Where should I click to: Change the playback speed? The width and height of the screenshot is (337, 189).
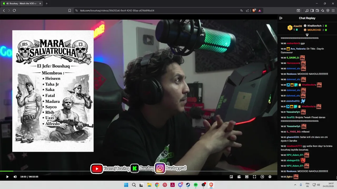click(262, 177)
